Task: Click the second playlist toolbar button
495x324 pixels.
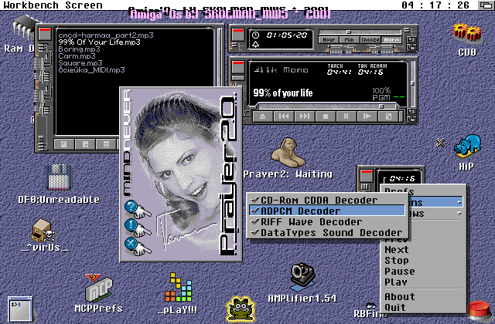Action: coord(85,144)
